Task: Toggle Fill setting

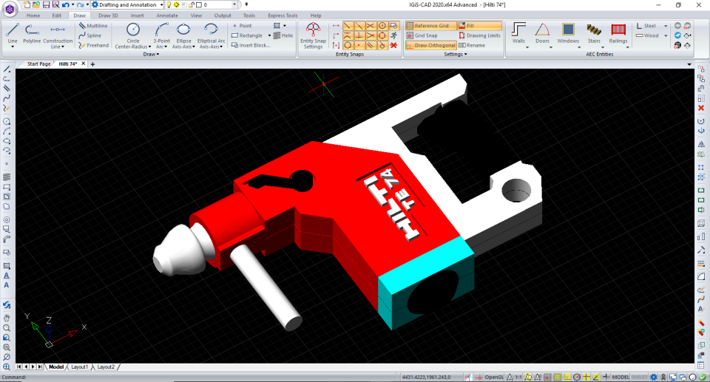Action: [x=479, y=26]
